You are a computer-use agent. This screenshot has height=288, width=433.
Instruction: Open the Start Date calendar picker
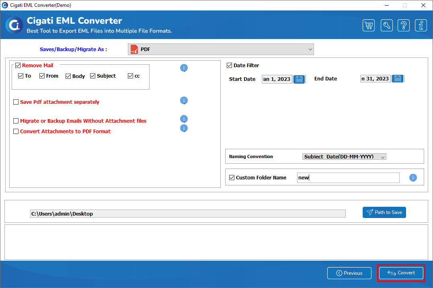[x=299, y=79]
